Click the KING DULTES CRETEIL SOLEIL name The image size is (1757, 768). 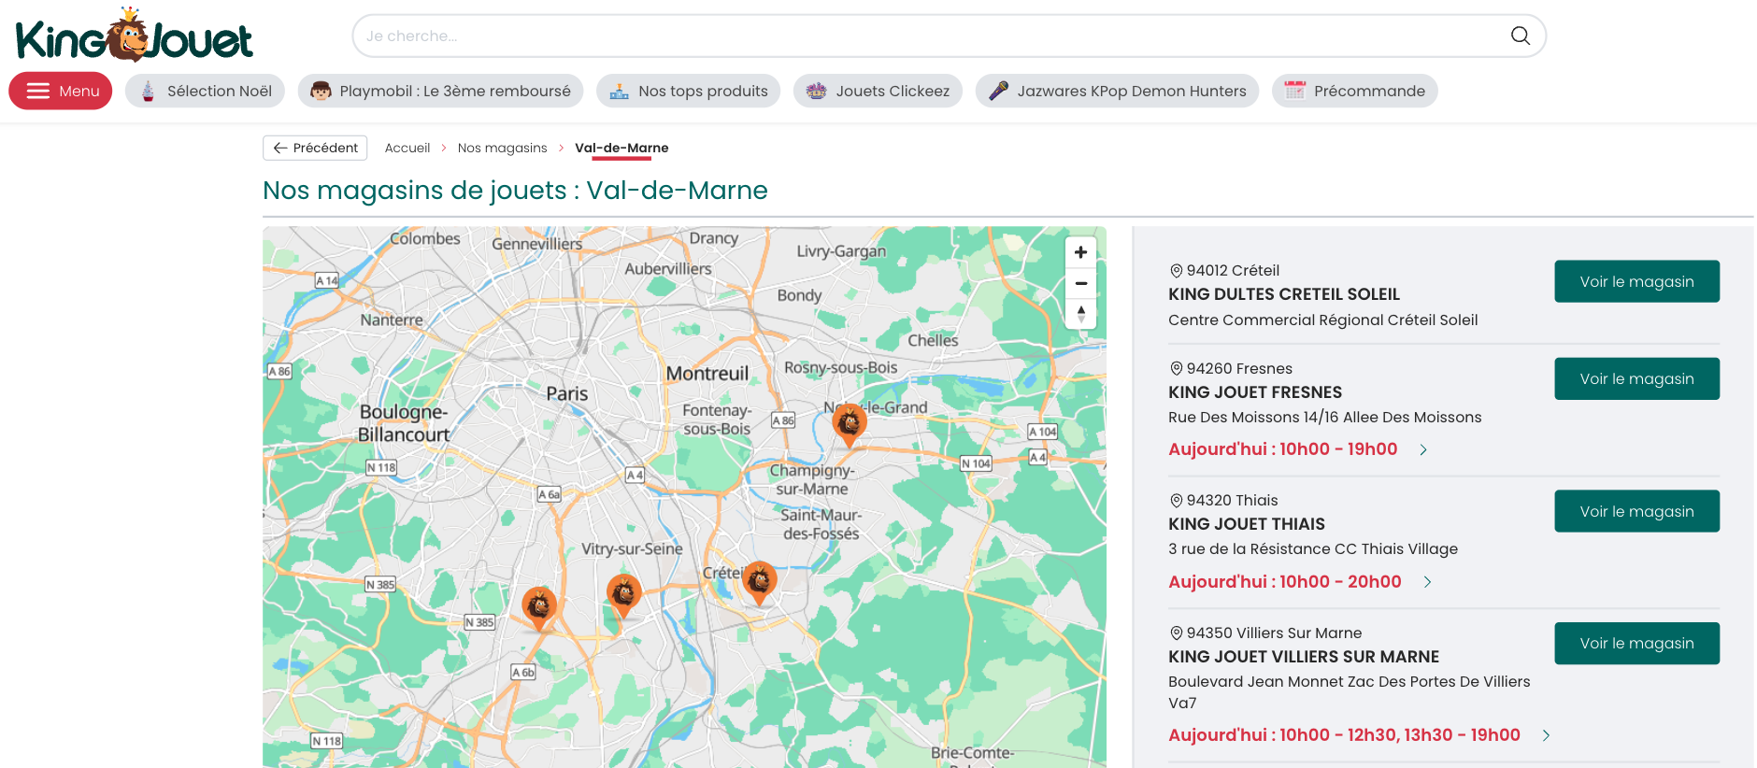pyautogui.click(x=1283, y=294)
